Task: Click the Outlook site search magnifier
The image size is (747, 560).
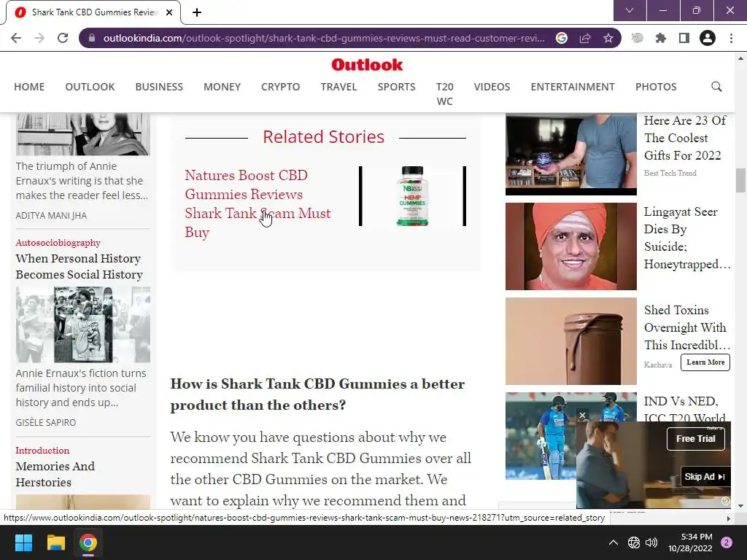Action: (x=716, y=87)
